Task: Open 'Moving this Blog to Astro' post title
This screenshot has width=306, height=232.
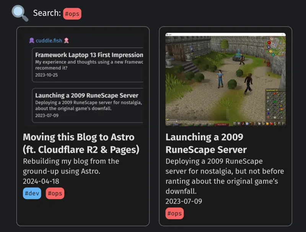Action: tap(81, 143)
